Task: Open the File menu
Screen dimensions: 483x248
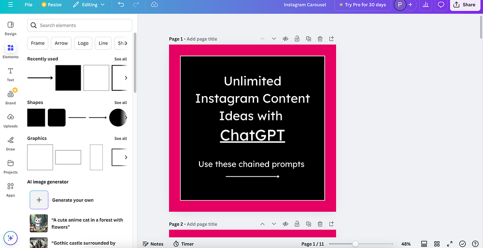Action: tap(28, 5)
